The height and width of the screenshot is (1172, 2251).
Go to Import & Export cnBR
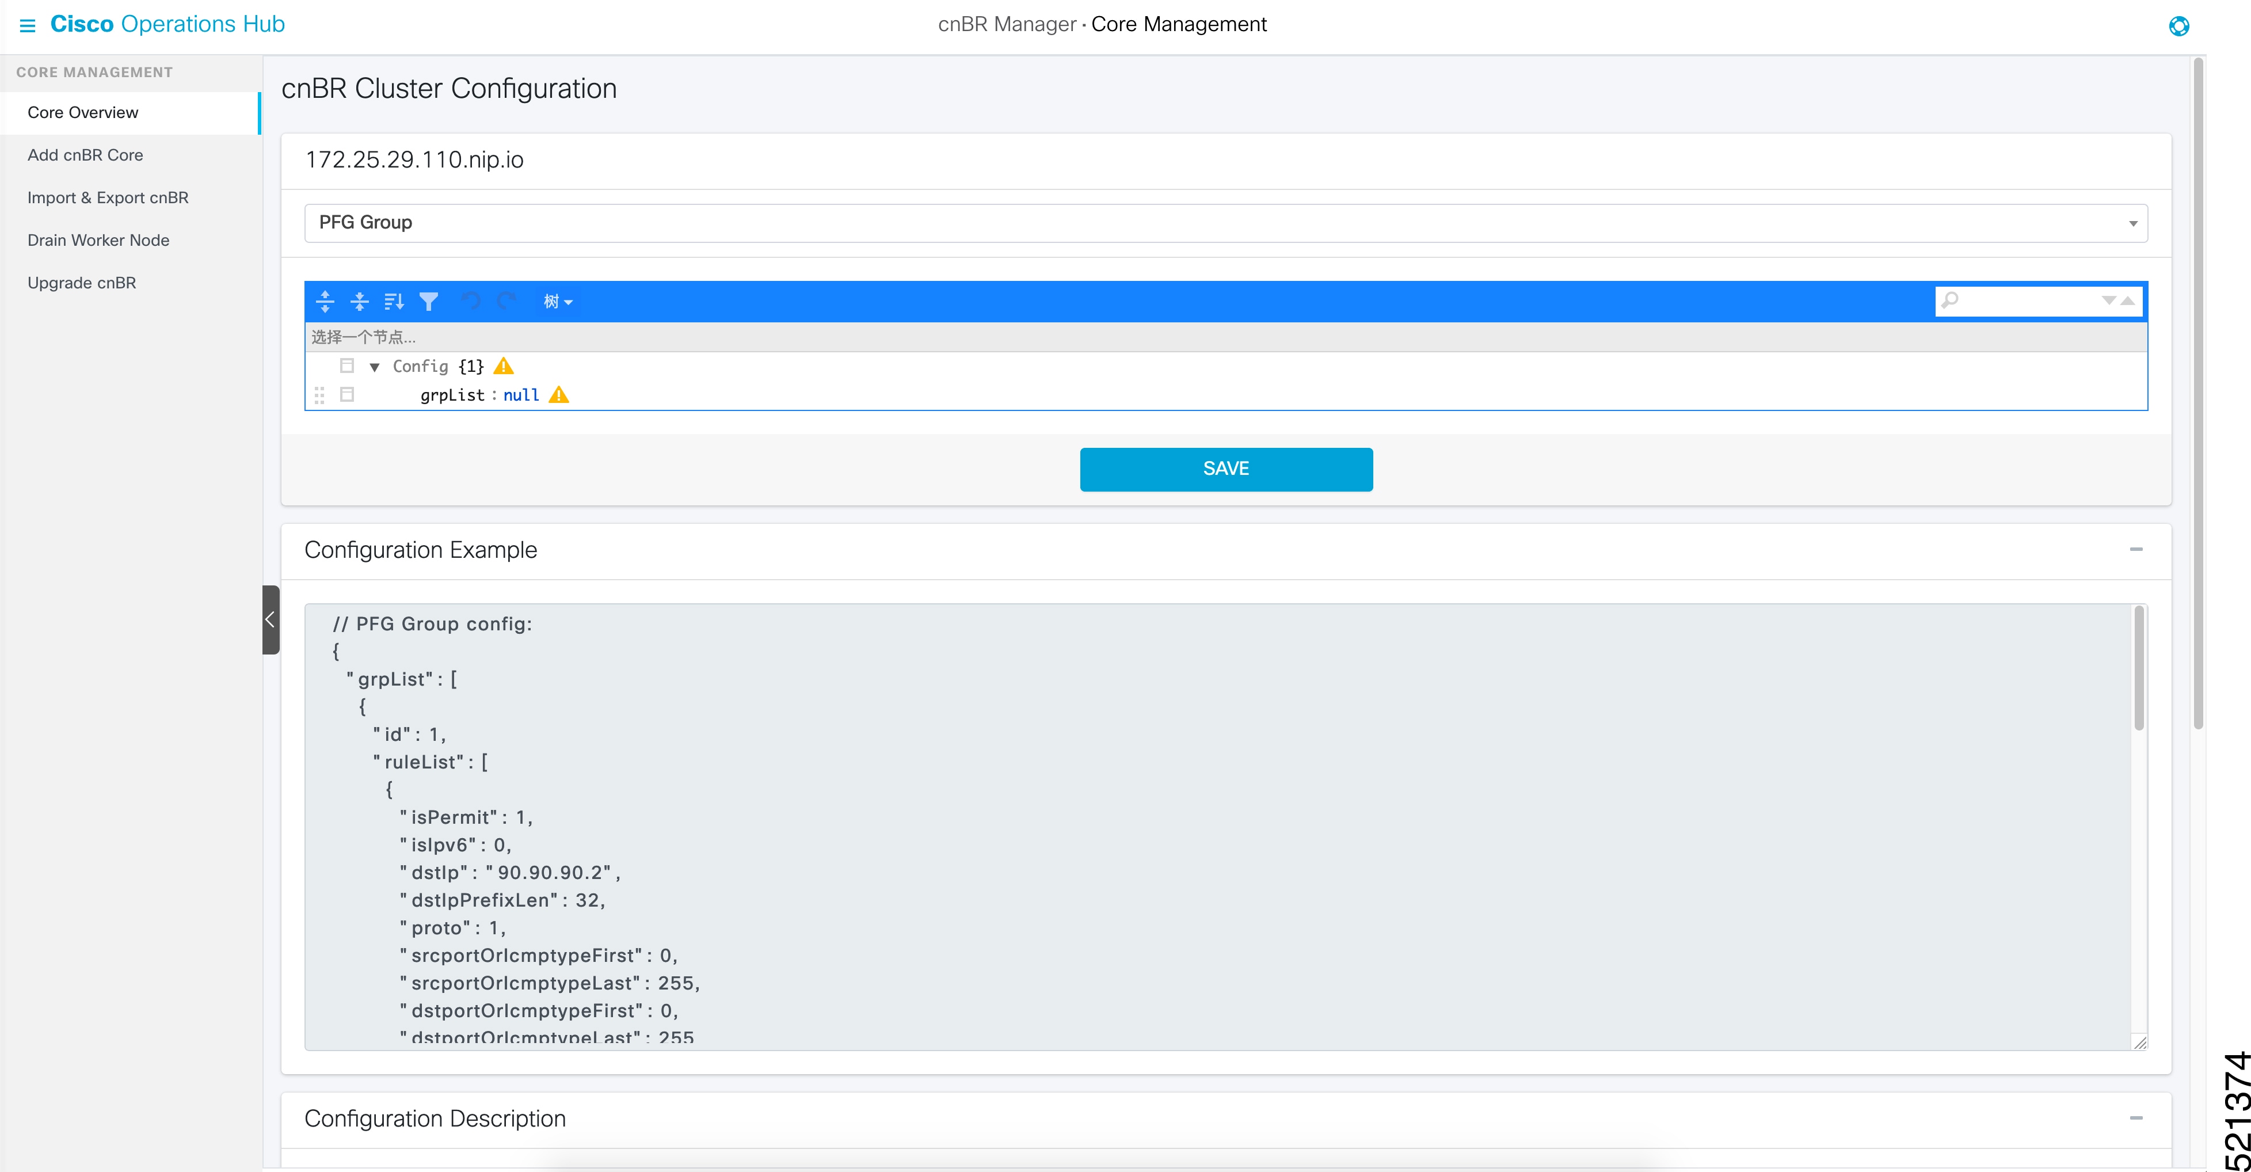(x=108, y=197)
